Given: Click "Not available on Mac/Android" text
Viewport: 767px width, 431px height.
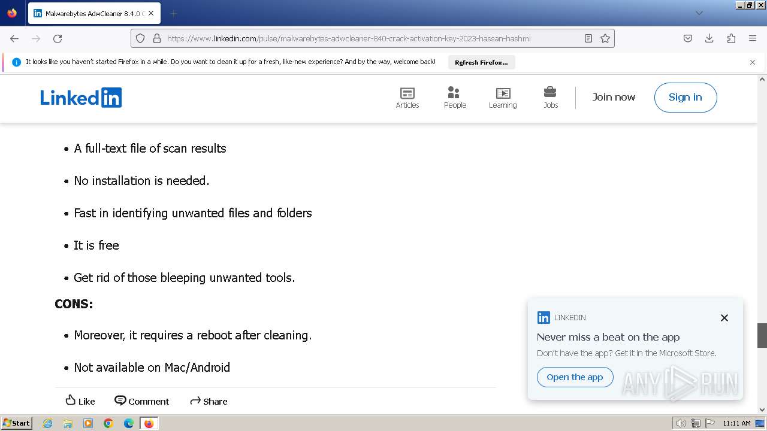Looking at the screenshot, I should pos(152,368).
